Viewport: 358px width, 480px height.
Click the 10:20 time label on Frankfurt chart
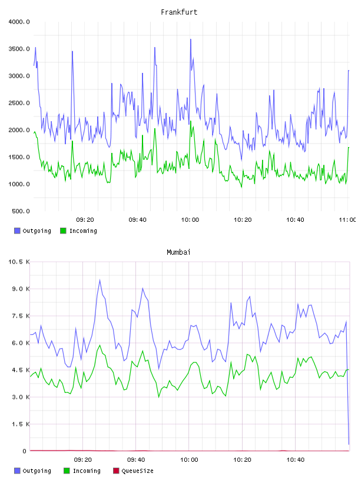point(243,220)
